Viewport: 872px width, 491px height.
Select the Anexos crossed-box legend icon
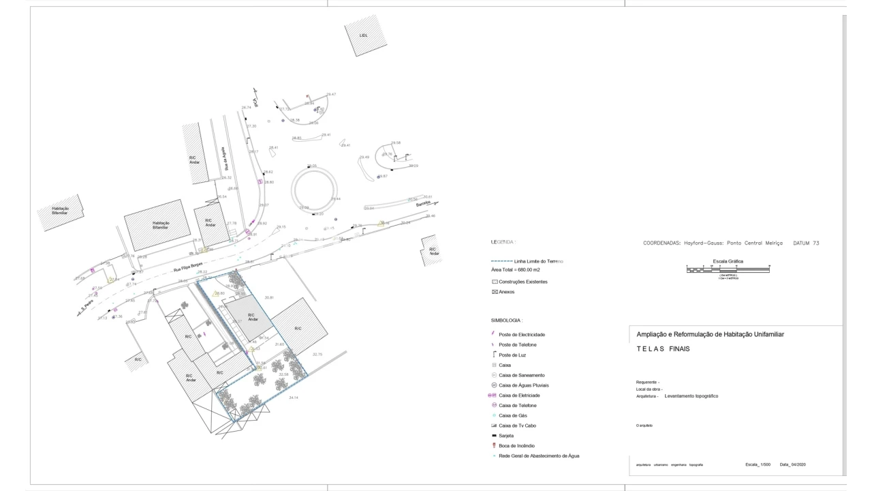(x=495, y=292)
